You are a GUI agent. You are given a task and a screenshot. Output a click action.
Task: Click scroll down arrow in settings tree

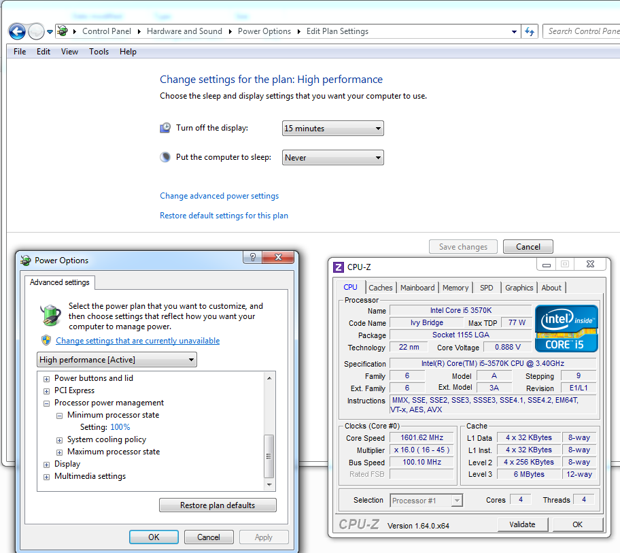(269, 484)
